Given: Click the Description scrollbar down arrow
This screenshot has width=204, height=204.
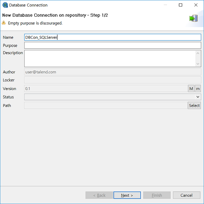Looking at the screenshot, I should pyautogui.click(x=198, y=64).
